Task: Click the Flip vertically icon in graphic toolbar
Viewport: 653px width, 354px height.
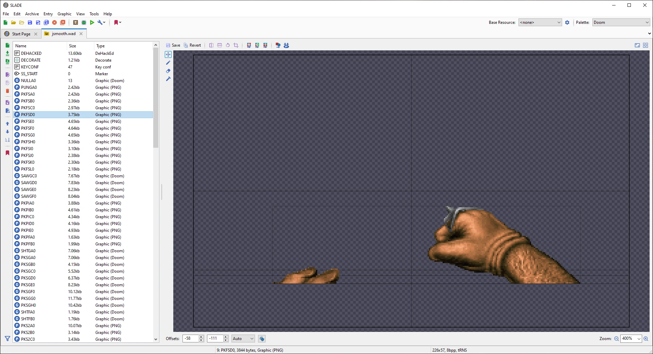Action: (220, 45)
